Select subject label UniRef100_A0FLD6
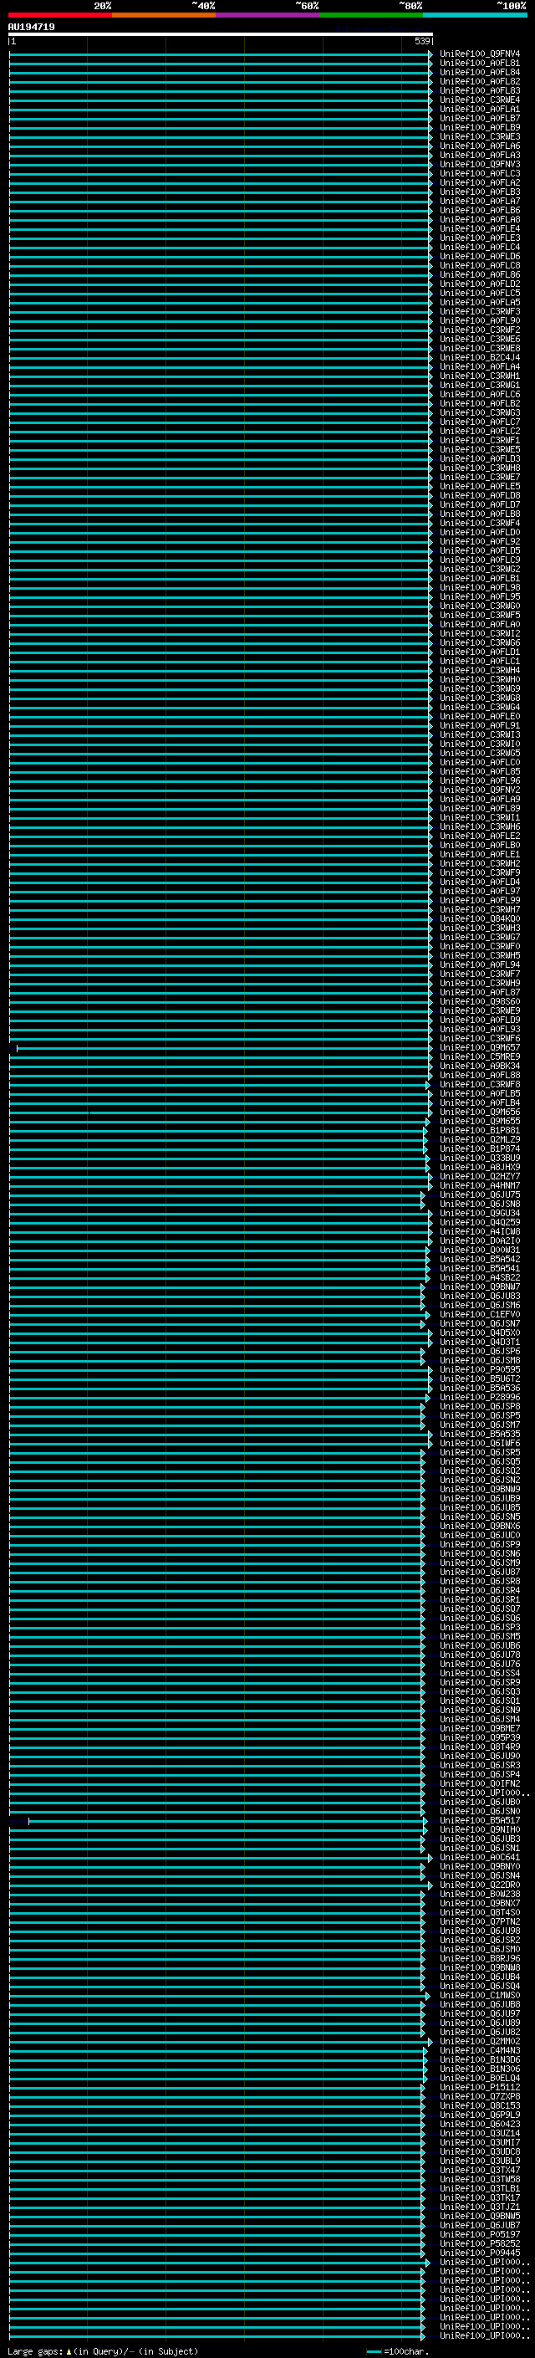535x2358 pixels. point(480,256)
